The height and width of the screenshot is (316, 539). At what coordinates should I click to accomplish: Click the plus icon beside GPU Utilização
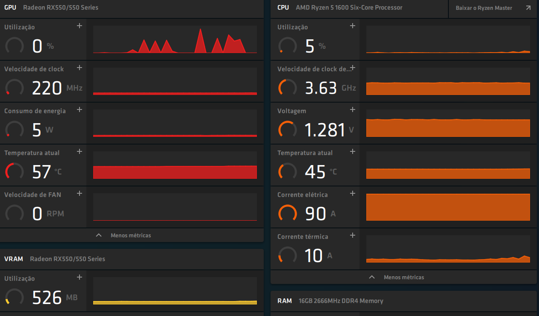[x=79, y=26]
